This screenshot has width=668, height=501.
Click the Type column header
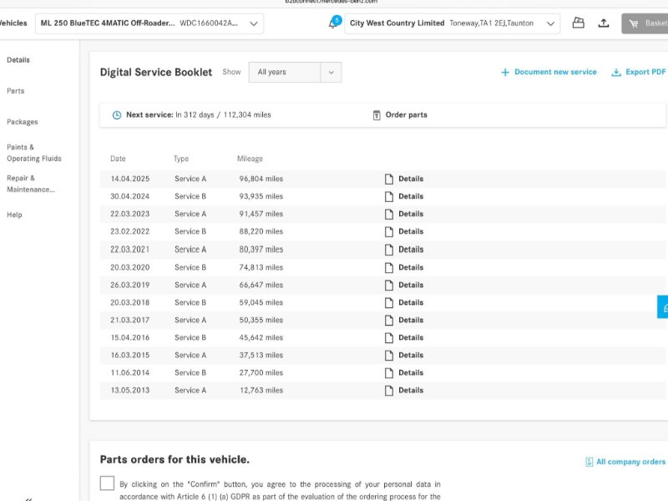coord(181,159)
